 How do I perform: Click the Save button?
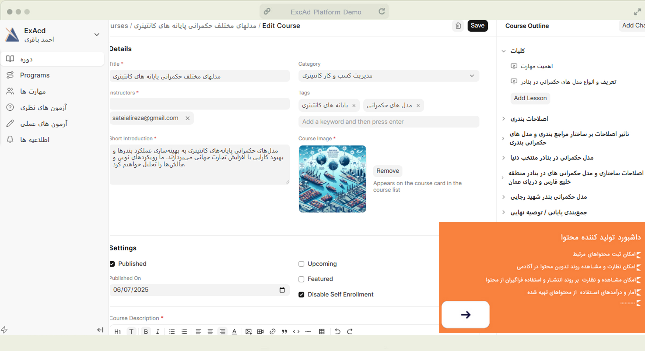tap(477, 26)
